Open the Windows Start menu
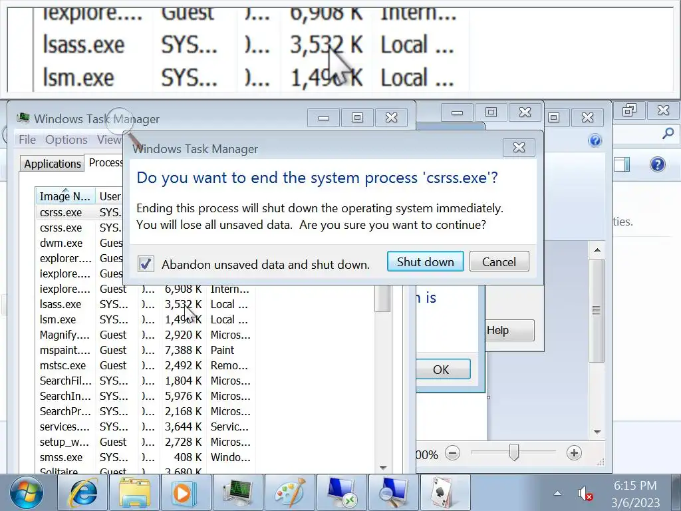The width and height of the screenshot is (681, 511). pyautogui.click(x=27, y=493)
